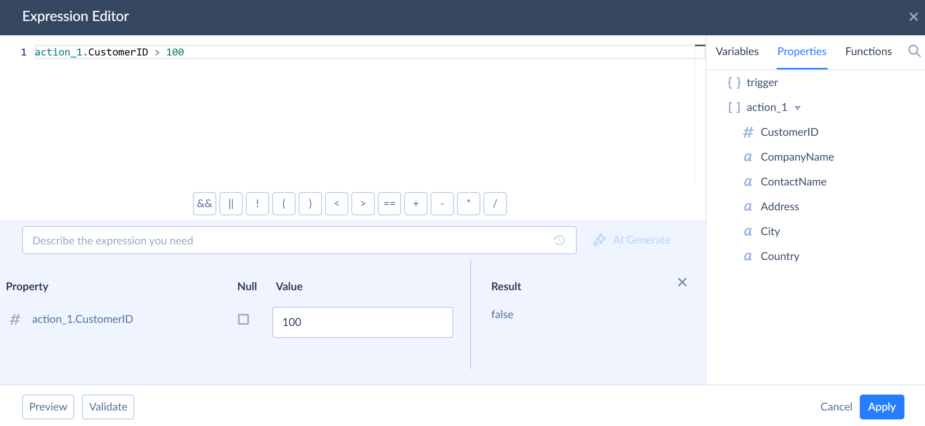The image size is (925, 426).
Task: Collapse the action_1 properties list
Action: click(x=798, y=108)
